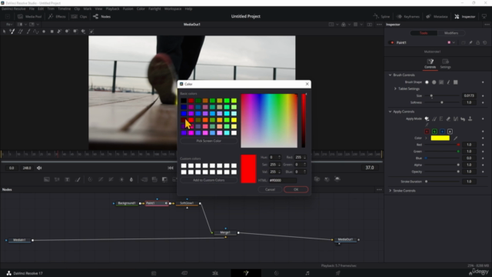The image size is (492, 277).
Task: Open the Fusion menu
Action: click(128, 8)
